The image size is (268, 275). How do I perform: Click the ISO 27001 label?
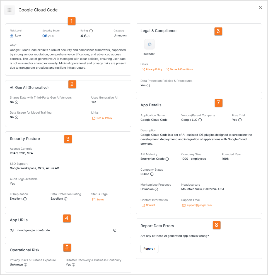pos(149,54)
